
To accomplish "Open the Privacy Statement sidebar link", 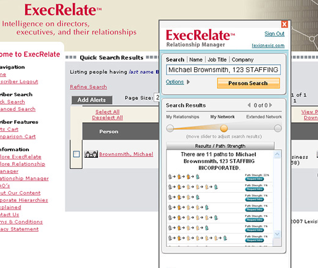I will coord(19,229).
